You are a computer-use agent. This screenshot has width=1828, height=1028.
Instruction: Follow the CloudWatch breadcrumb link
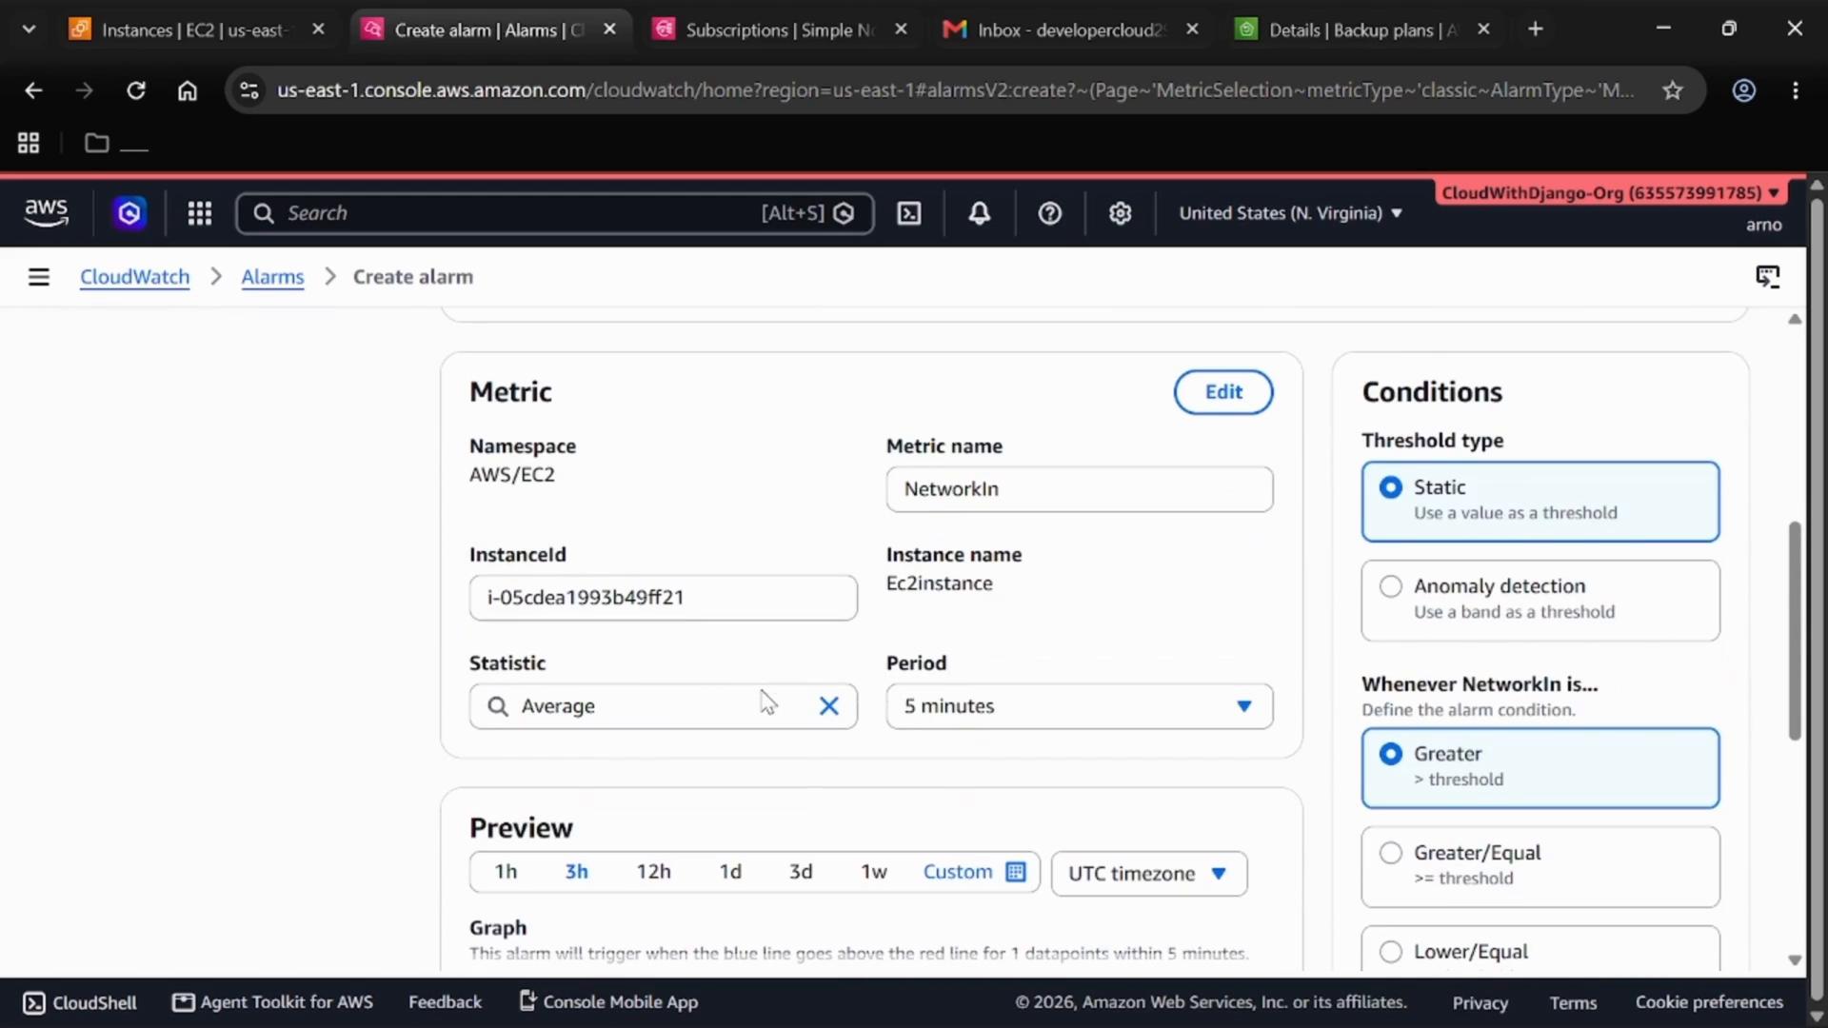pyautogui.click(x=134, y=277)
